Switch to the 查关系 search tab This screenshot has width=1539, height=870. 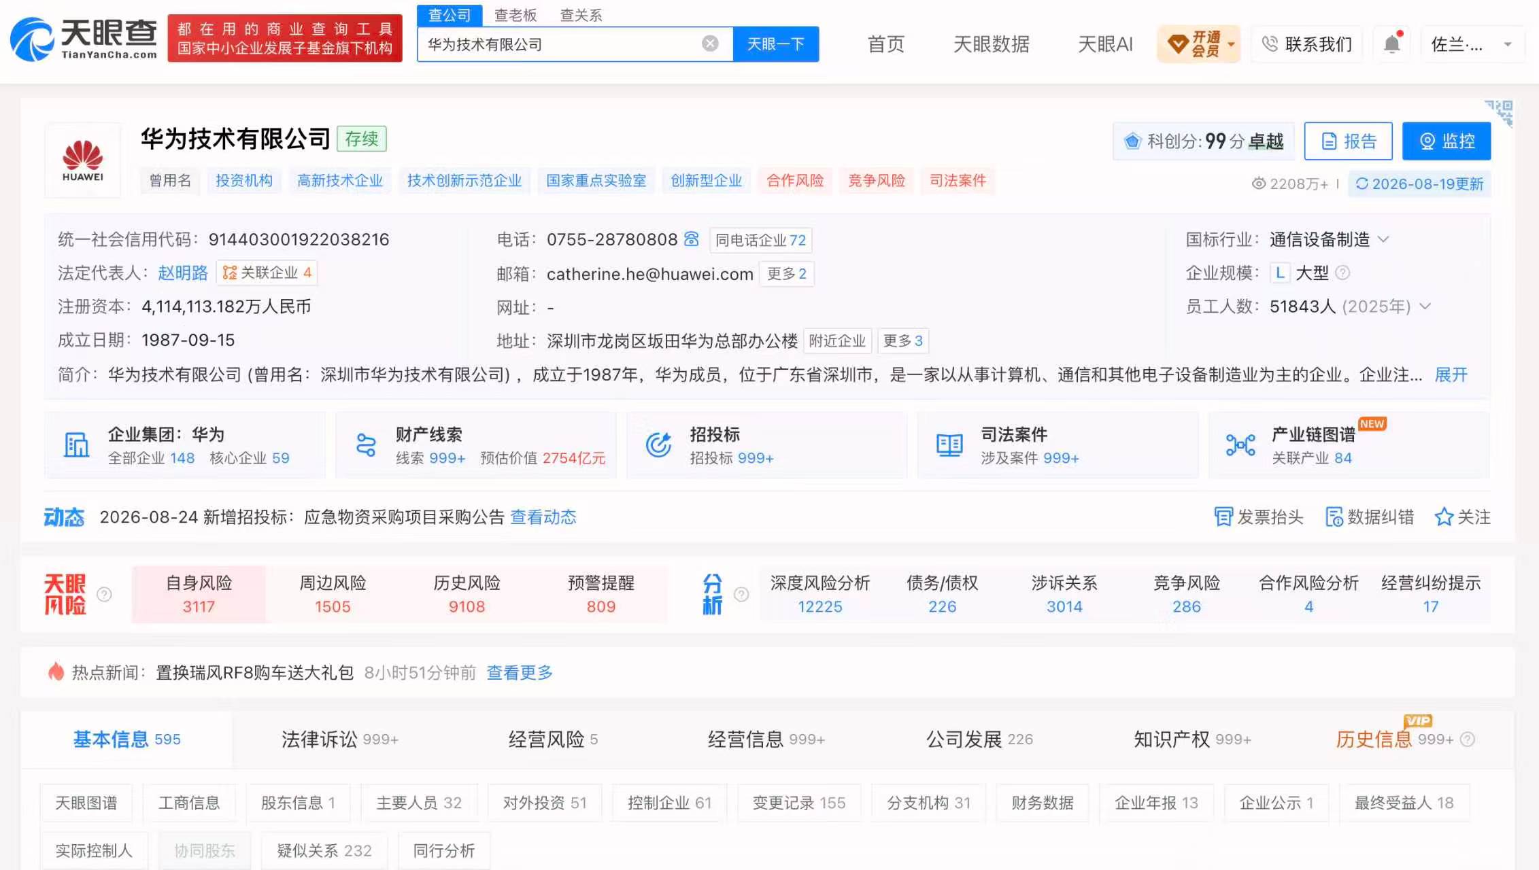coord(581,15)
